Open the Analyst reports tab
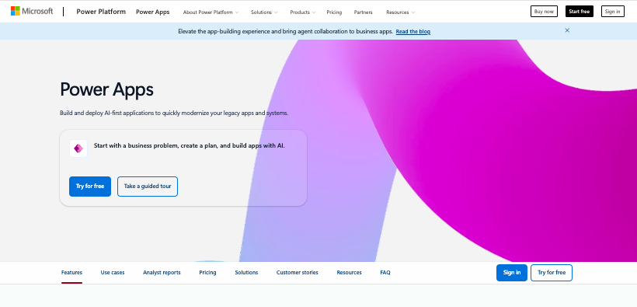The image size is (637, 307). pyautogui.click(x=162, y=273)
